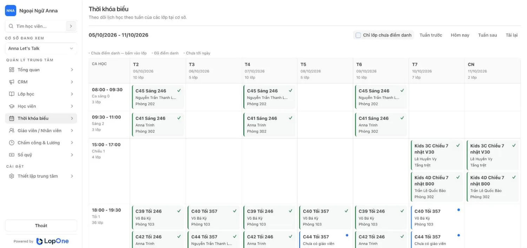Click the 15:00 - 17:00 shift label
Screen dimensions: 527x248
[x=106, y=145]
